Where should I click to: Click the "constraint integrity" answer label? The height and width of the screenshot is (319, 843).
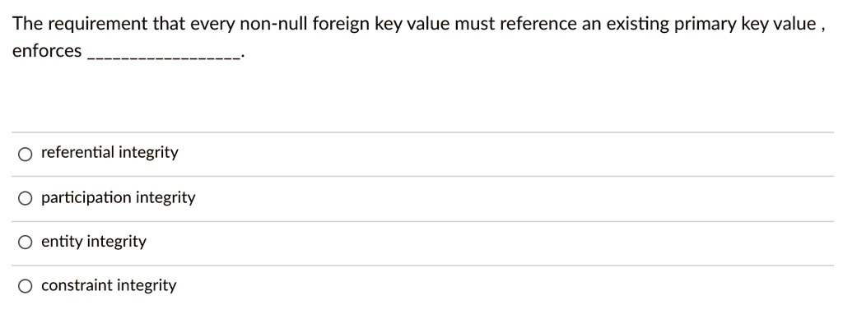pos(109,286)
